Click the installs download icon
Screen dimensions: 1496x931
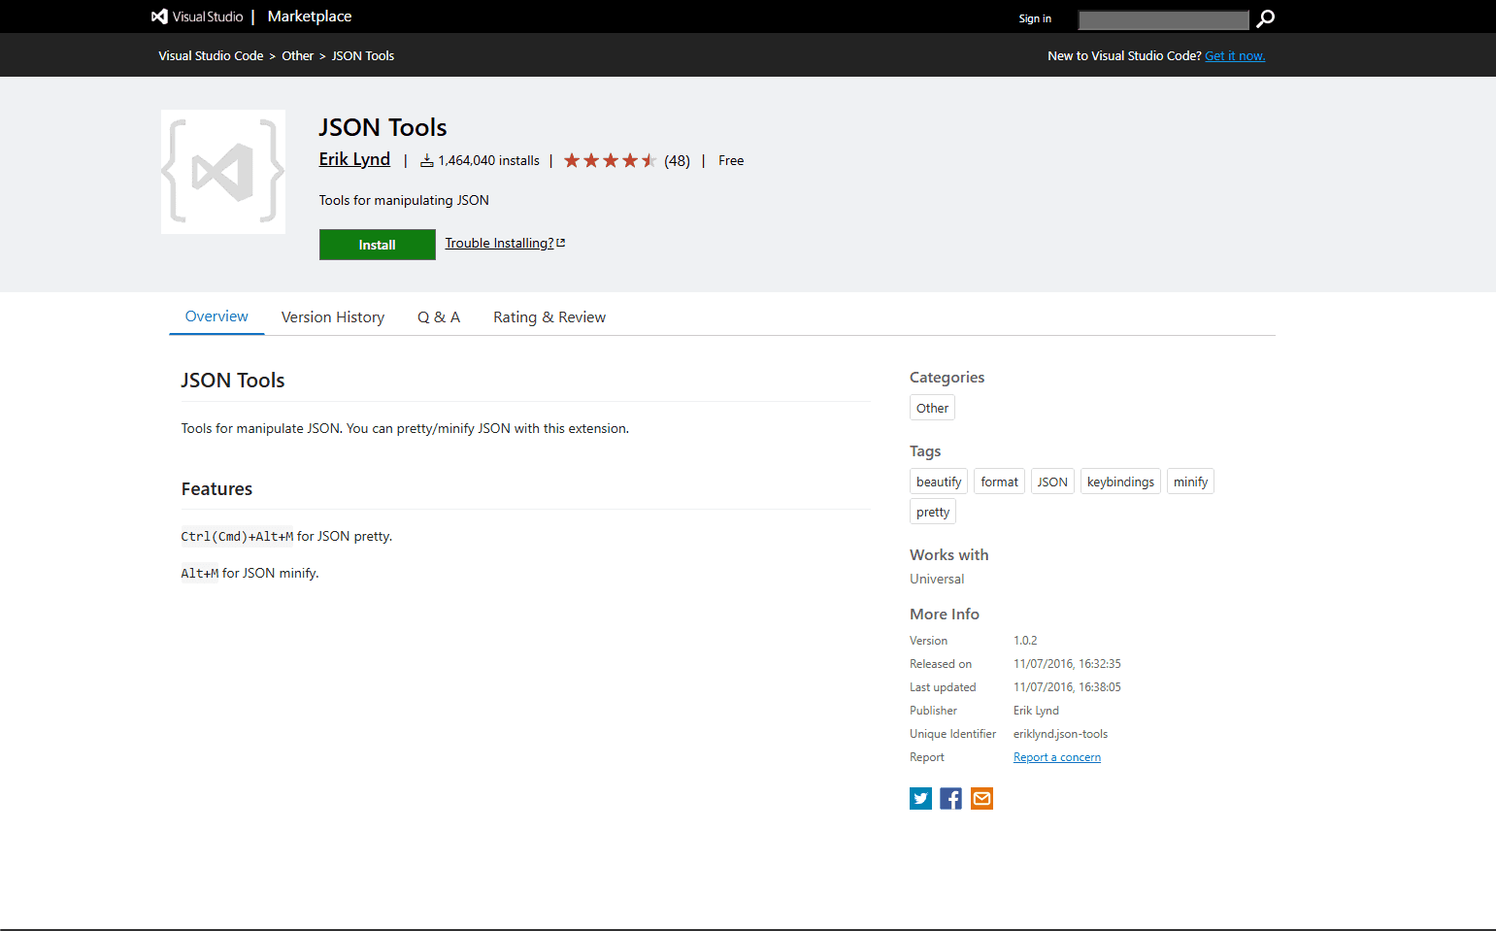(x=426, y=160)
